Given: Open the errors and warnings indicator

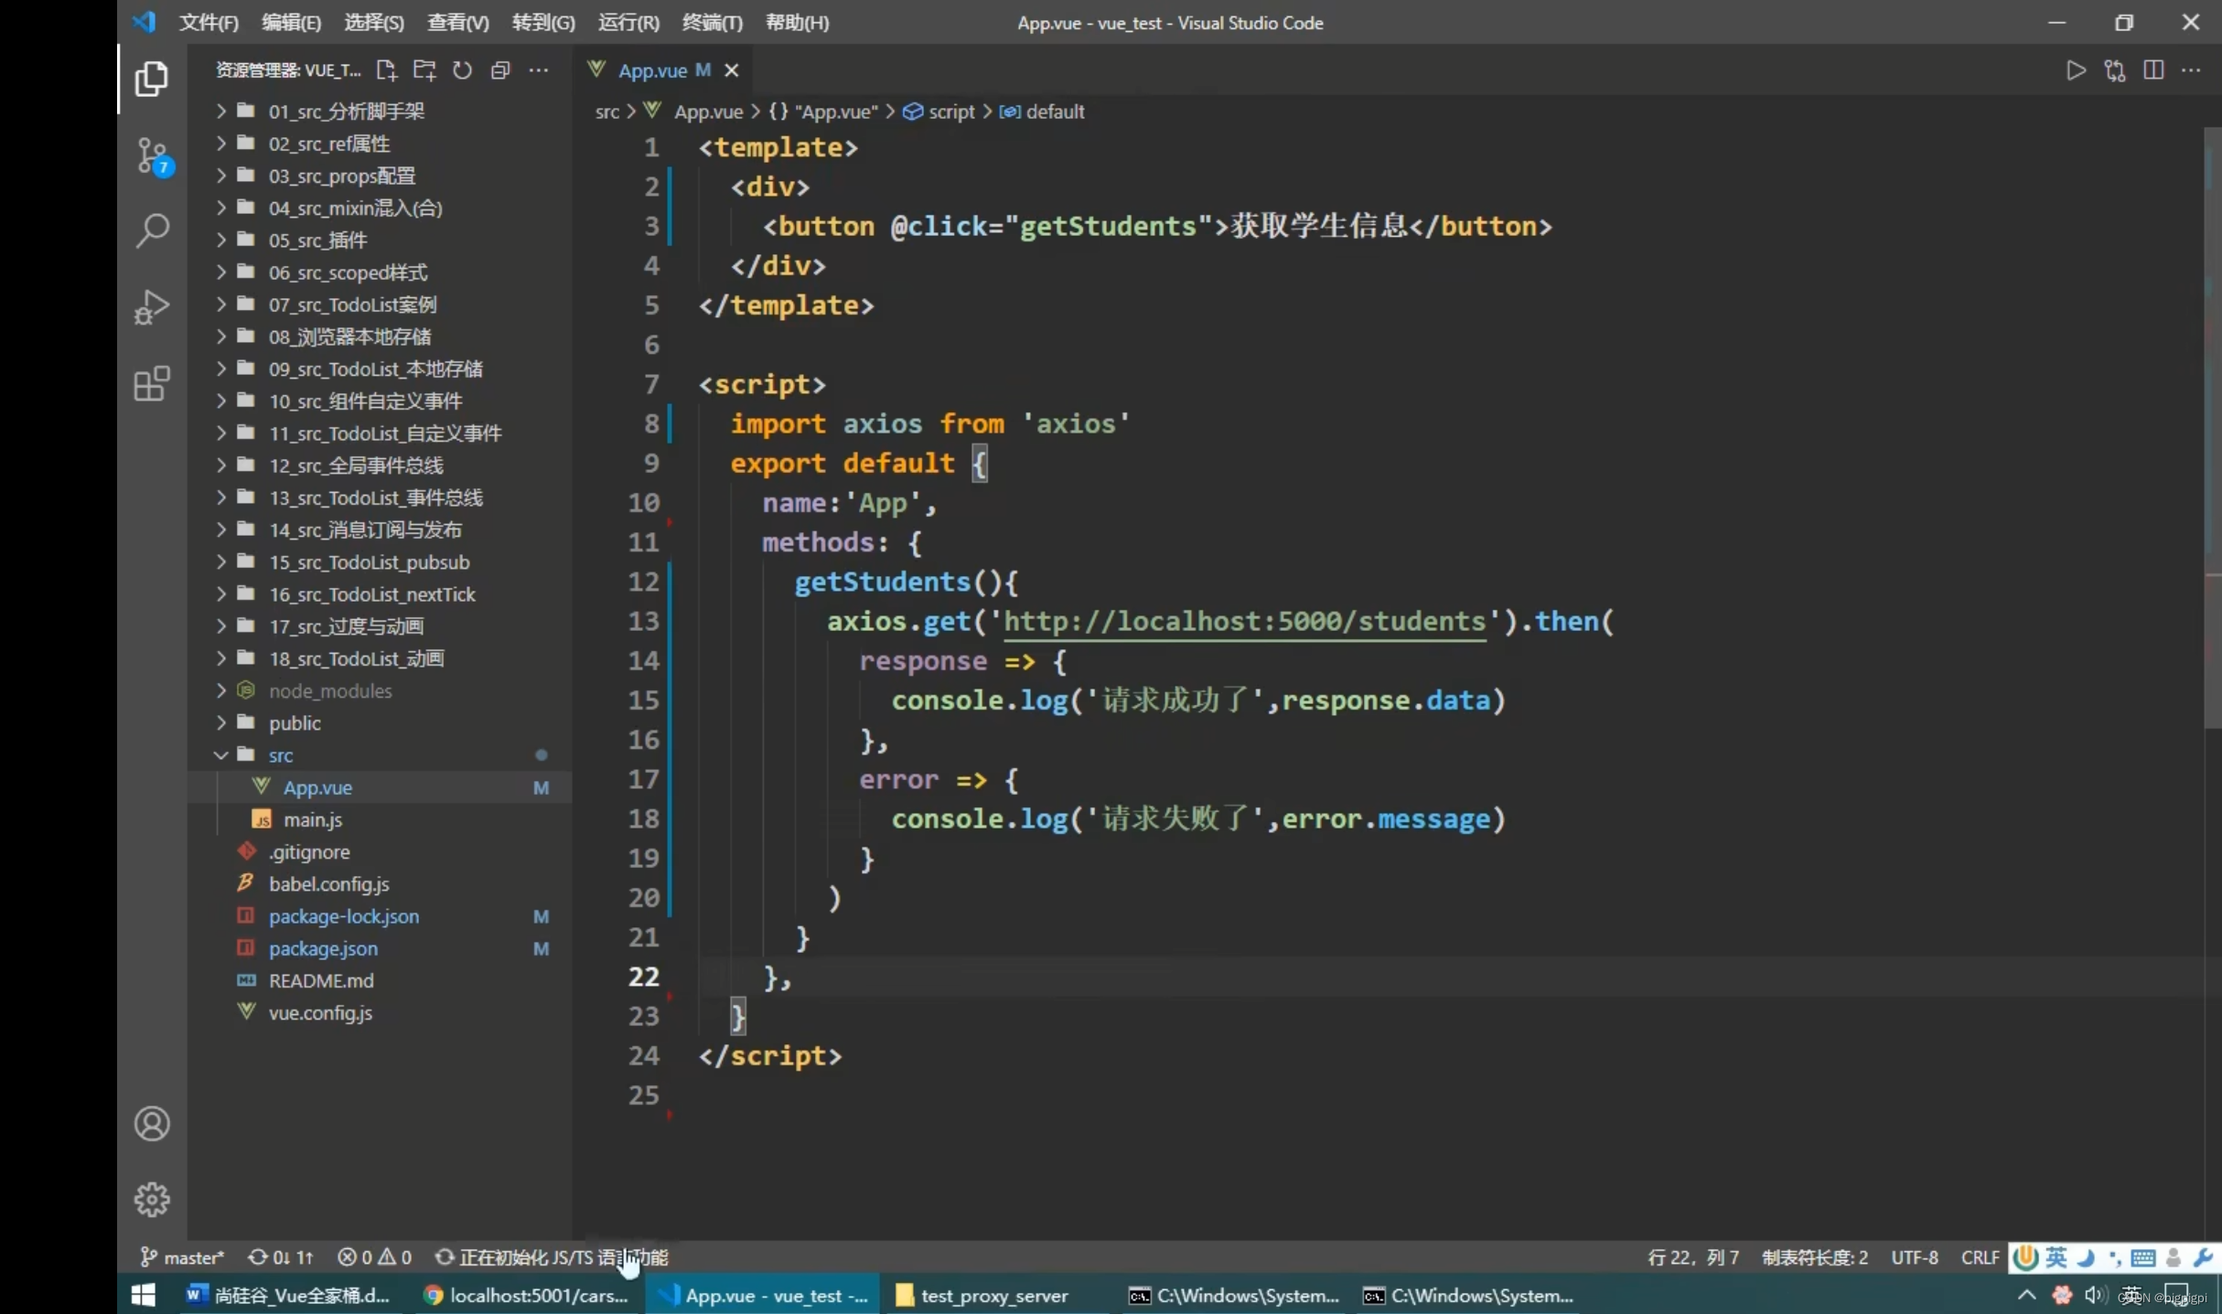Looking at the screenshot, I should click(x=374, y=1257).
